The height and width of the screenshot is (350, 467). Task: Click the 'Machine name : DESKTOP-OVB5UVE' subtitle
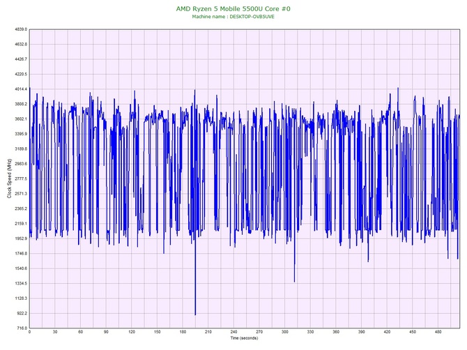[233, 17]
